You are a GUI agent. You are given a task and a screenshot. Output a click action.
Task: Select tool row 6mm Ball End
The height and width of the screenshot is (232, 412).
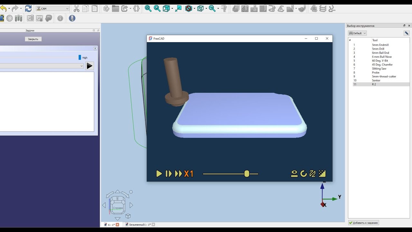point(381,53)
